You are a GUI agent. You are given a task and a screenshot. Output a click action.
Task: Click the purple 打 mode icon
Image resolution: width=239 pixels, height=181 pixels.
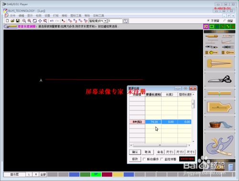click(206, 26)
